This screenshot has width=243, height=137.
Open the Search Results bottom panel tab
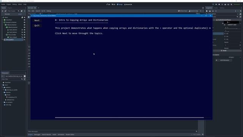point(46,134)
